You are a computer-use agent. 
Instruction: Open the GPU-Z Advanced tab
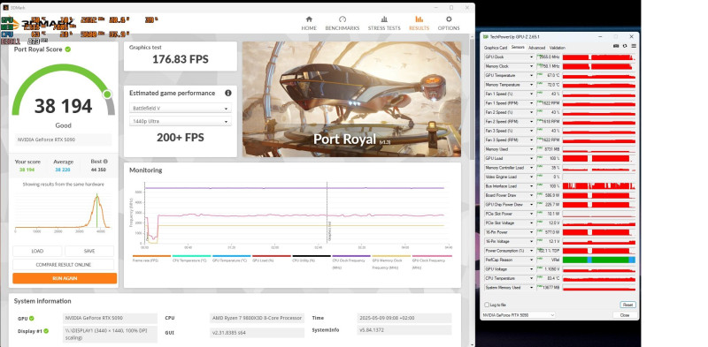click(536, 48)
